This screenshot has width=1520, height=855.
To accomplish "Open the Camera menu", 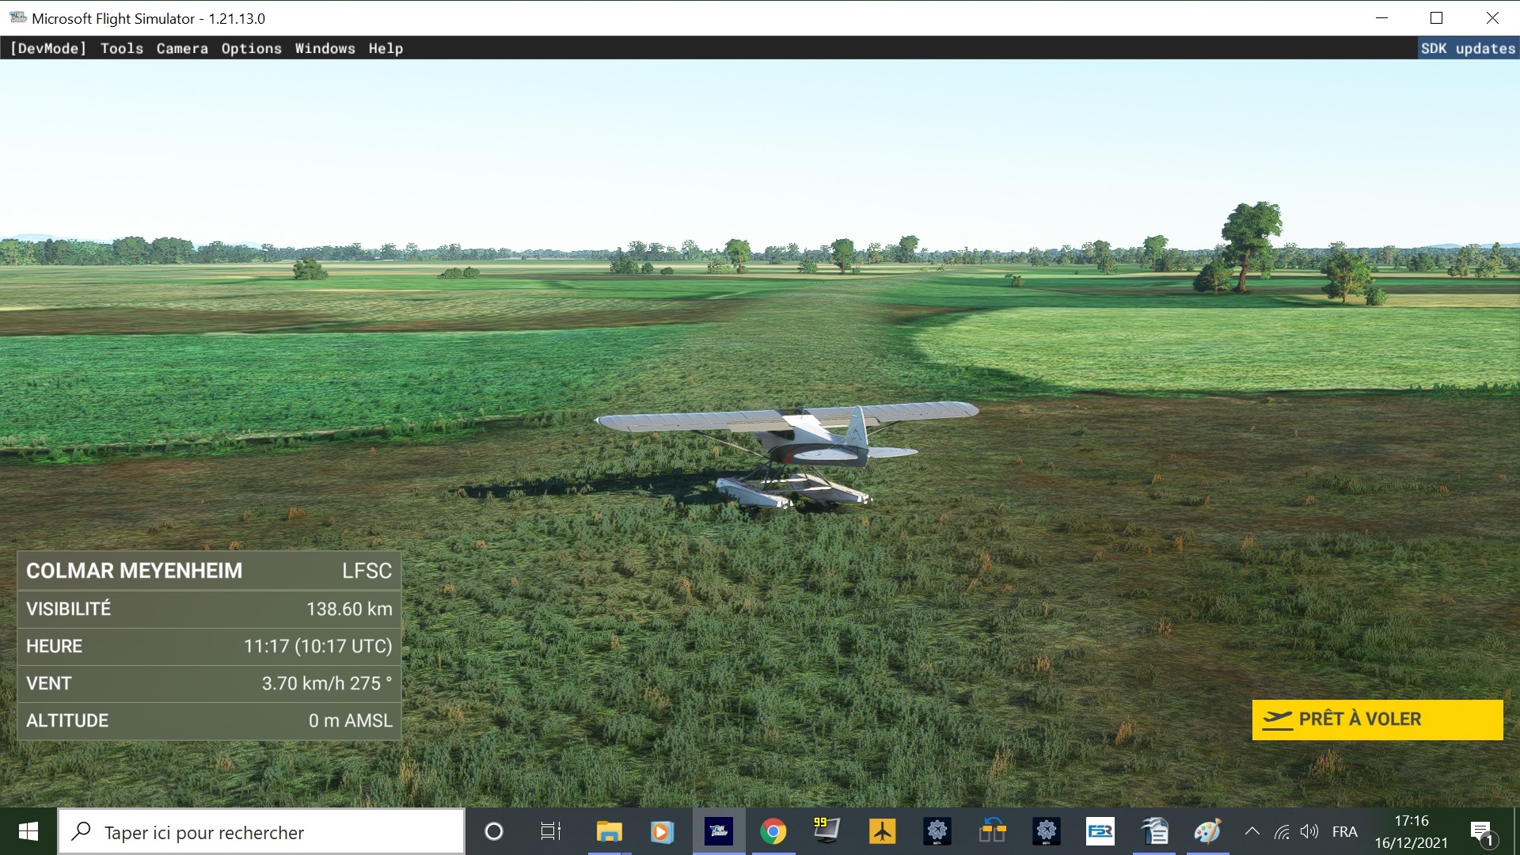I will (x=182, y=48).
